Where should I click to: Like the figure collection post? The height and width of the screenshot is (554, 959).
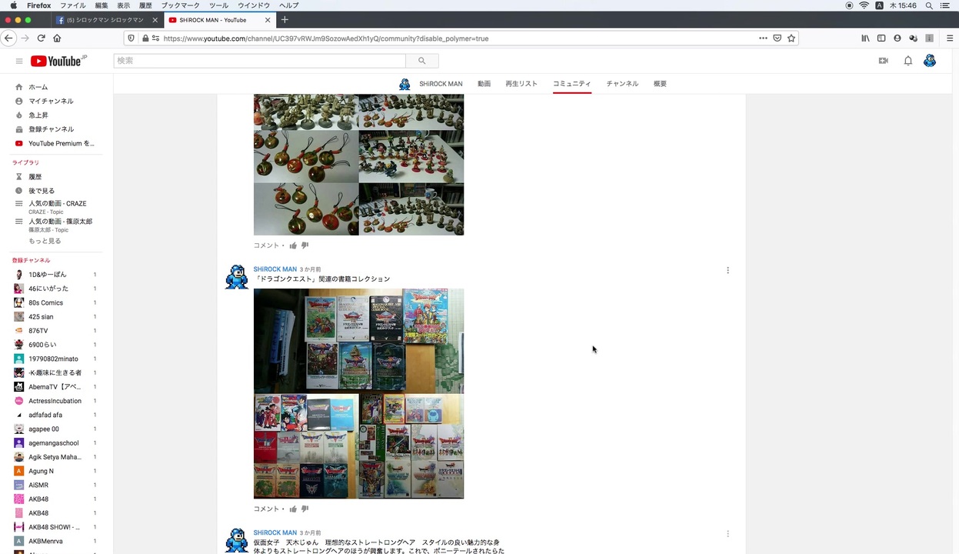click(x=293, y=245)
